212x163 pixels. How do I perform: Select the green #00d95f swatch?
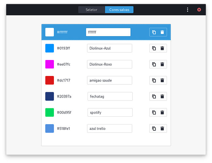pos(50,112)
